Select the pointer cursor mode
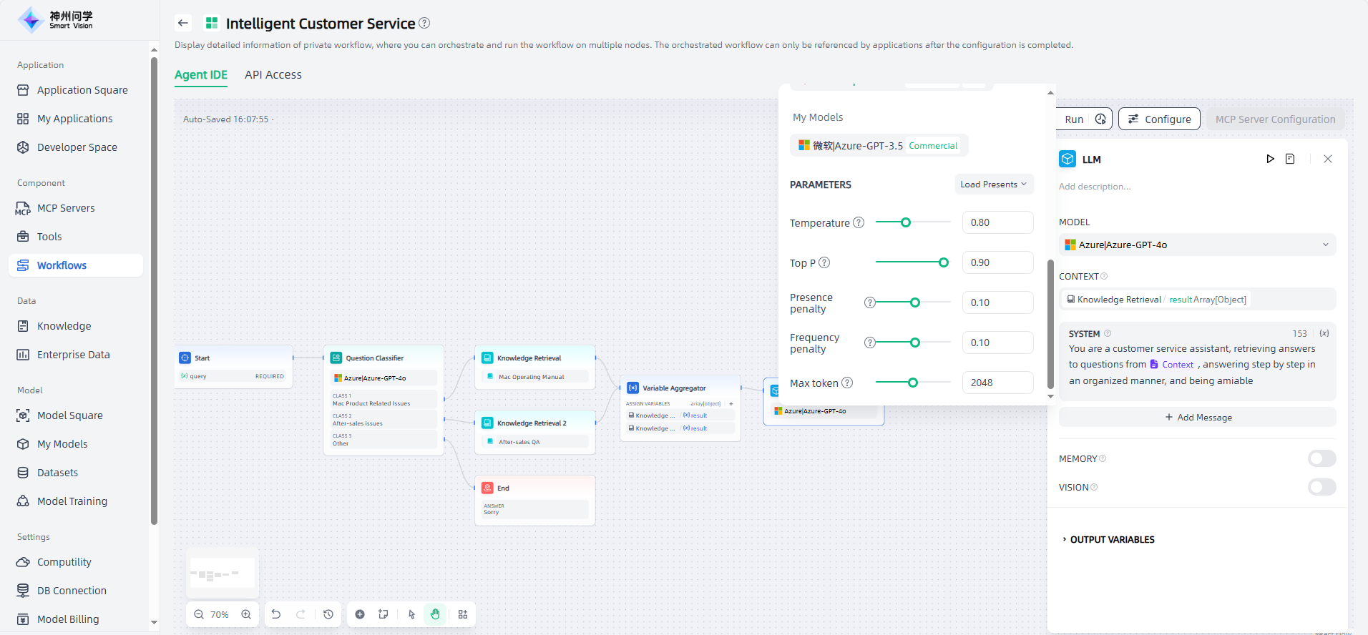 coord(411,614)
